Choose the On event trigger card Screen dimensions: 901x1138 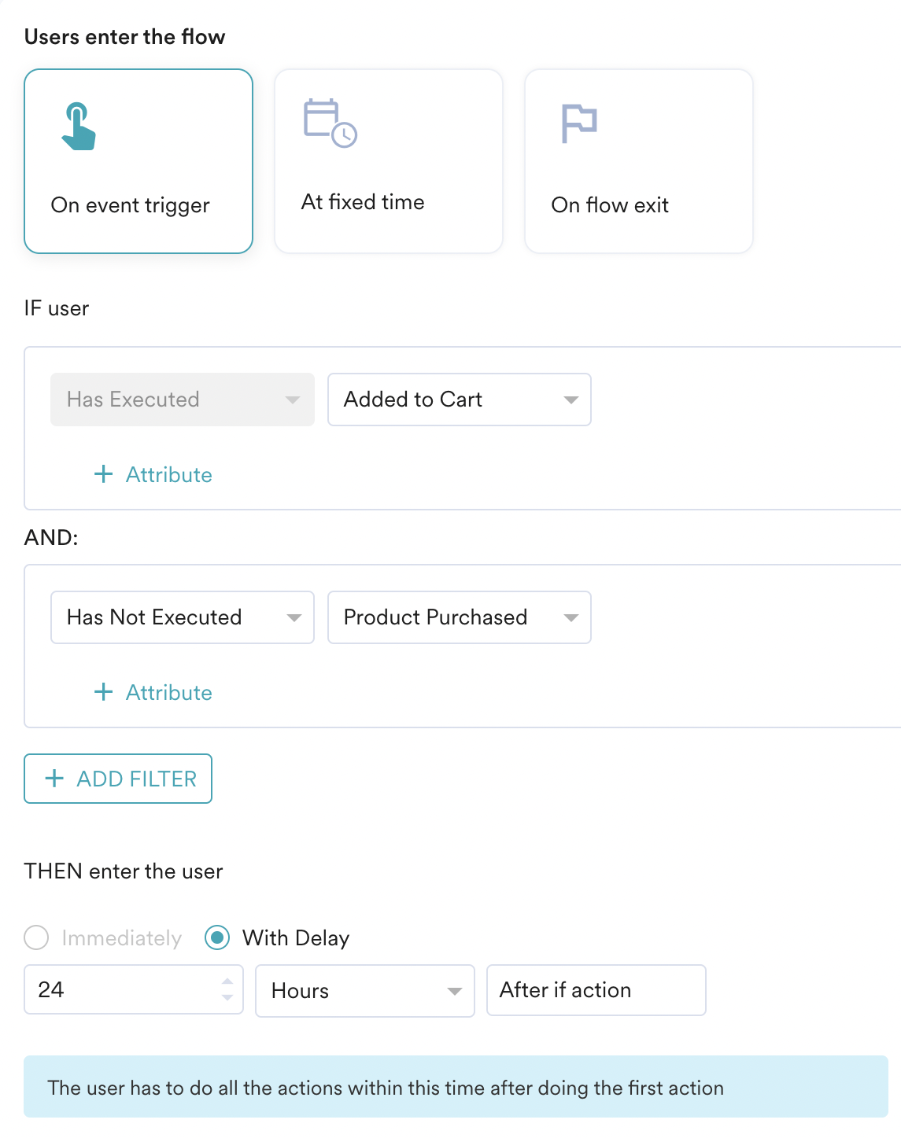(x=138, y=161)
